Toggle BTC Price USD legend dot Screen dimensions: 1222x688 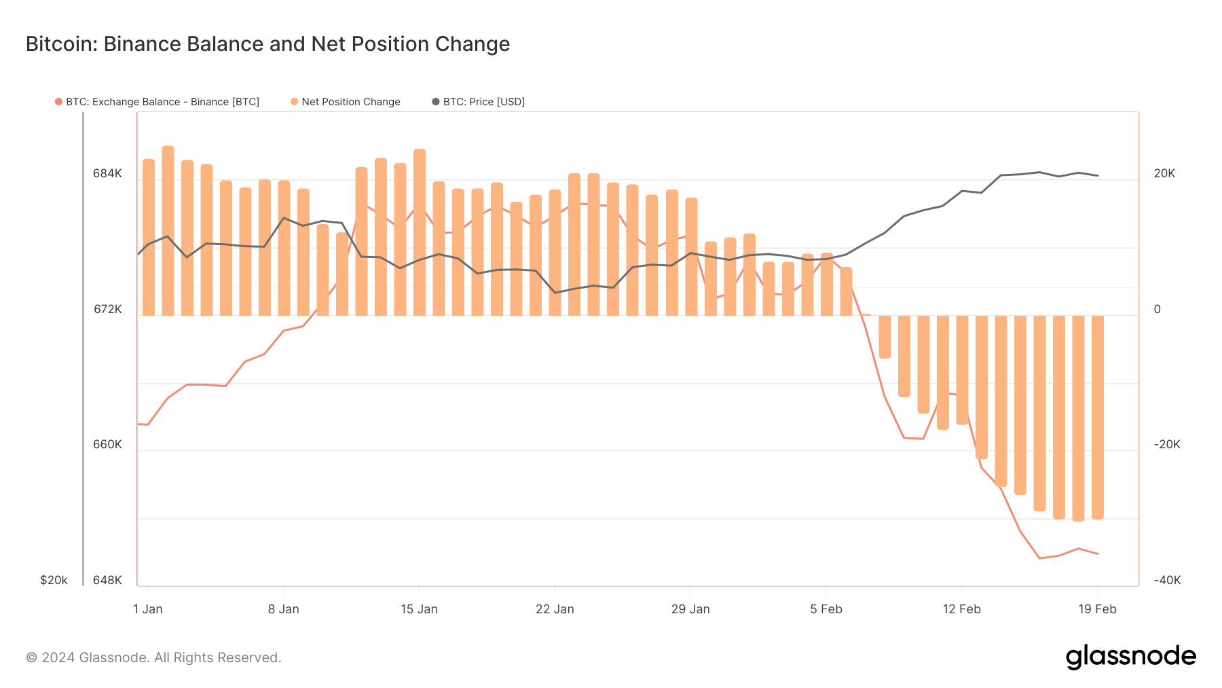click(436, 102)
